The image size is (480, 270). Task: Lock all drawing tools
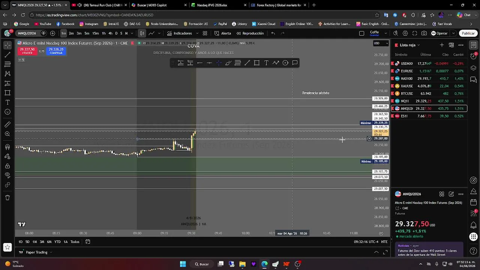(7, 166)
